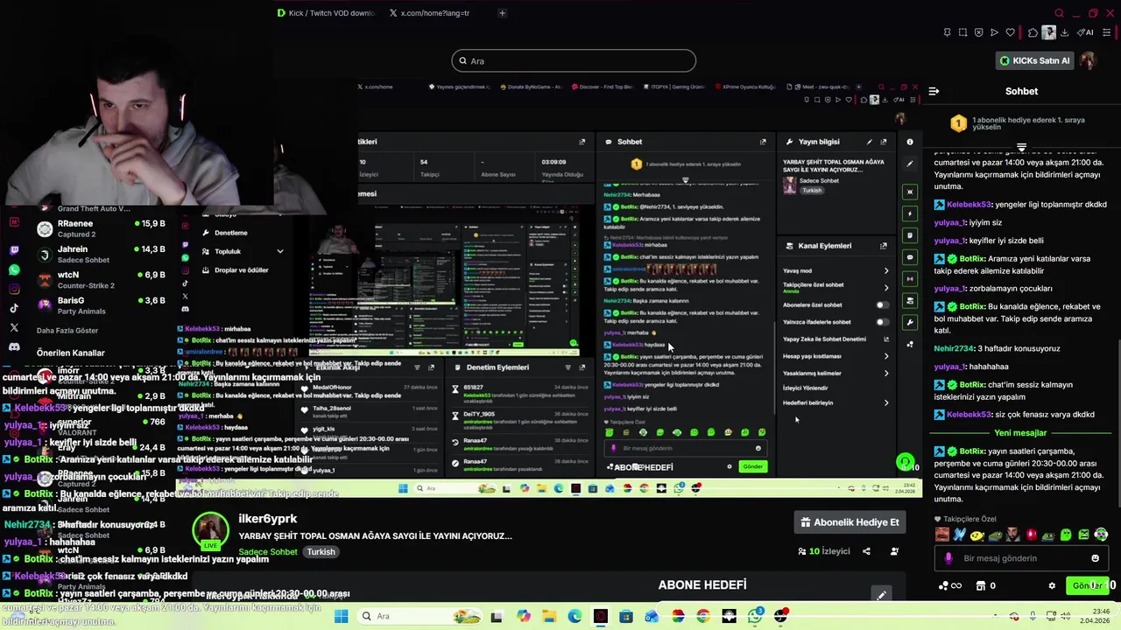The image size is (1121, 630).
Task: Pop out the Yayın bilgisi panel
Action: pos(884,142)
